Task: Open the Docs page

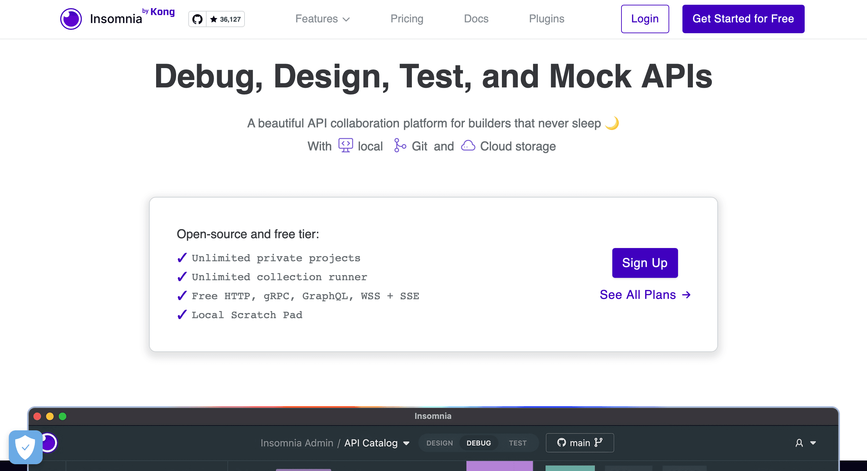Action: [x=476, y=19]
